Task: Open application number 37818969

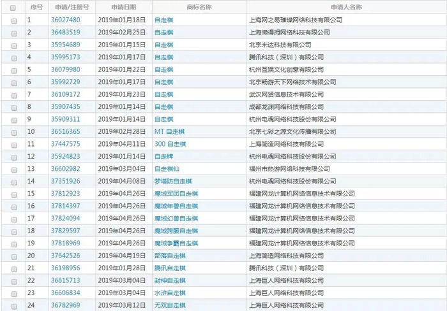Action: 66,243
